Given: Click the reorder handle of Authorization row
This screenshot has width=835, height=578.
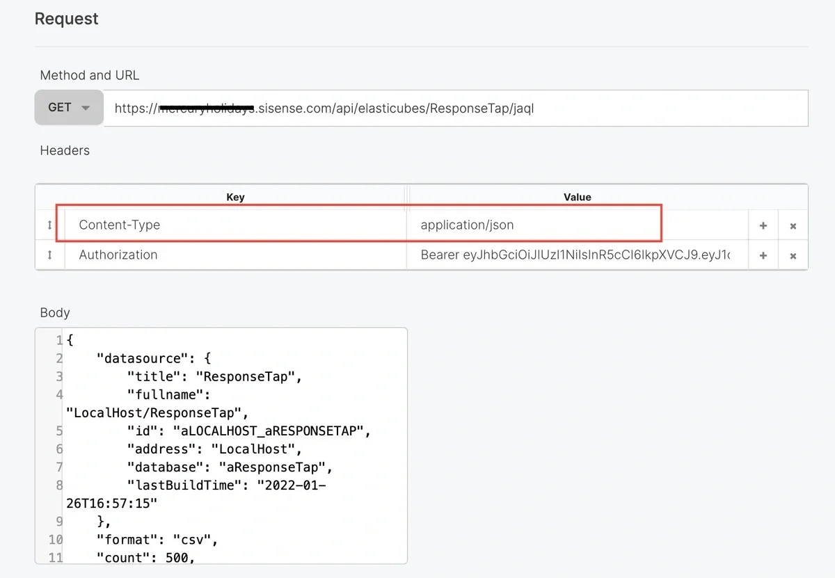Looking at the screenshot, I should pos(49,255).
